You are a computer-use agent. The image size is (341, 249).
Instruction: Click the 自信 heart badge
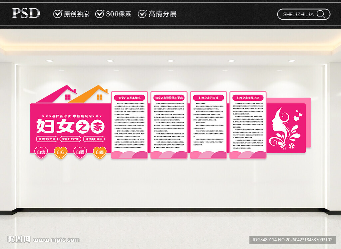(41, 152)
